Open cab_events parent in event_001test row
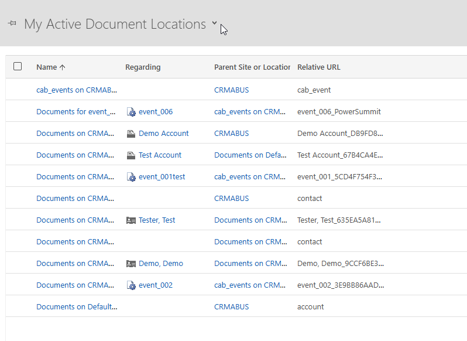Screen dimensions: 467x341 [250, 177]
